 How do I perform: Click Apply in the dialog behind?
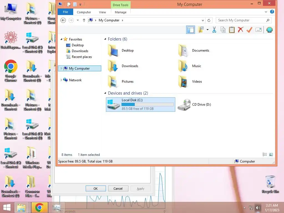(141, 189)
